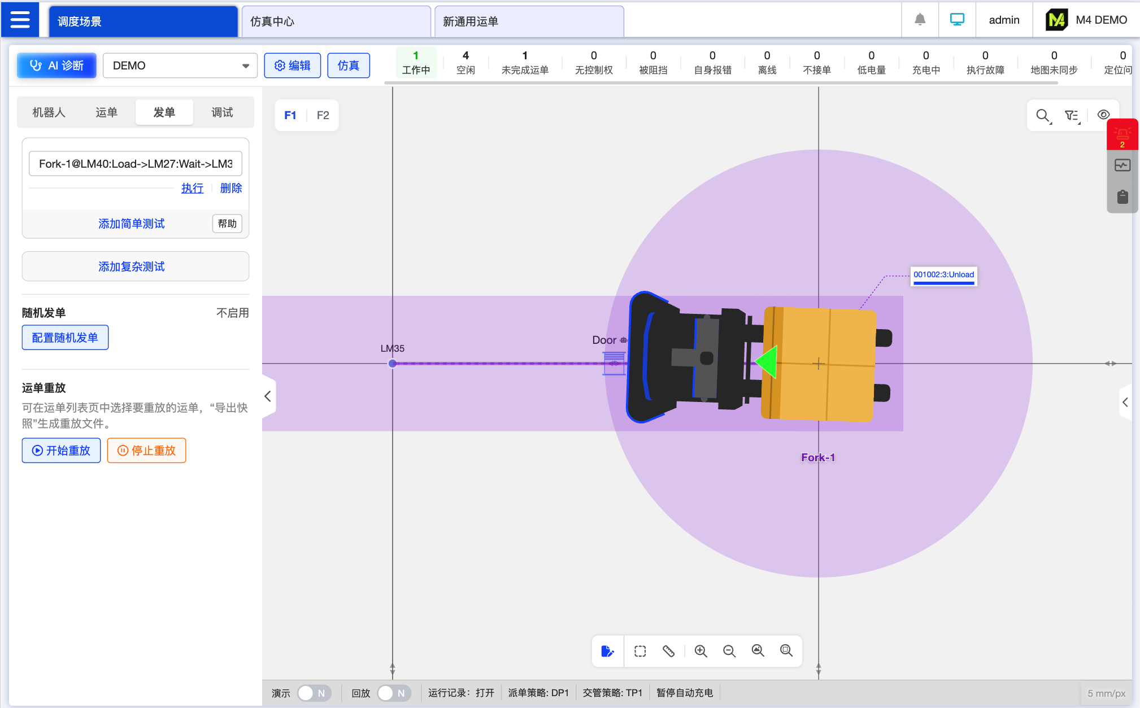Activate the rectangle selection tool

(x=639, y=651)
